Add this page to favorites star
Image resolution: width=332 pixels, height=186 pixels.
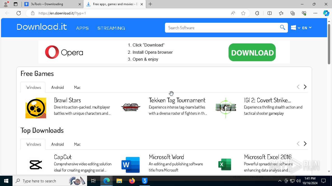[243, 13]
